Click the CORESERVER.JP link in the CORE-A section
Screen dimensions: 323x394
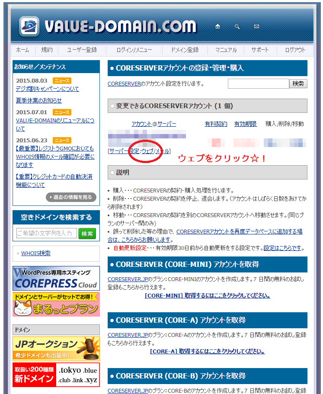pos(128,335)
